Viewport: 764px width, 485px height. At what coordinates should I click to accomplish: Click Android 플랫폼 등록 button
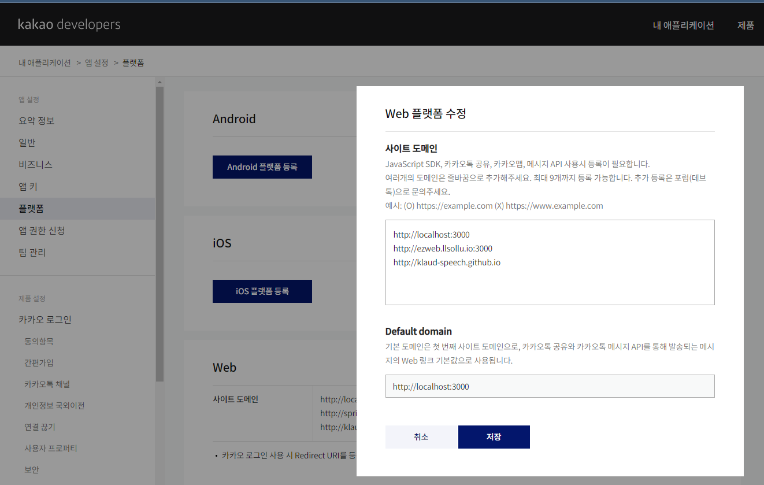(x=262, y=167)
